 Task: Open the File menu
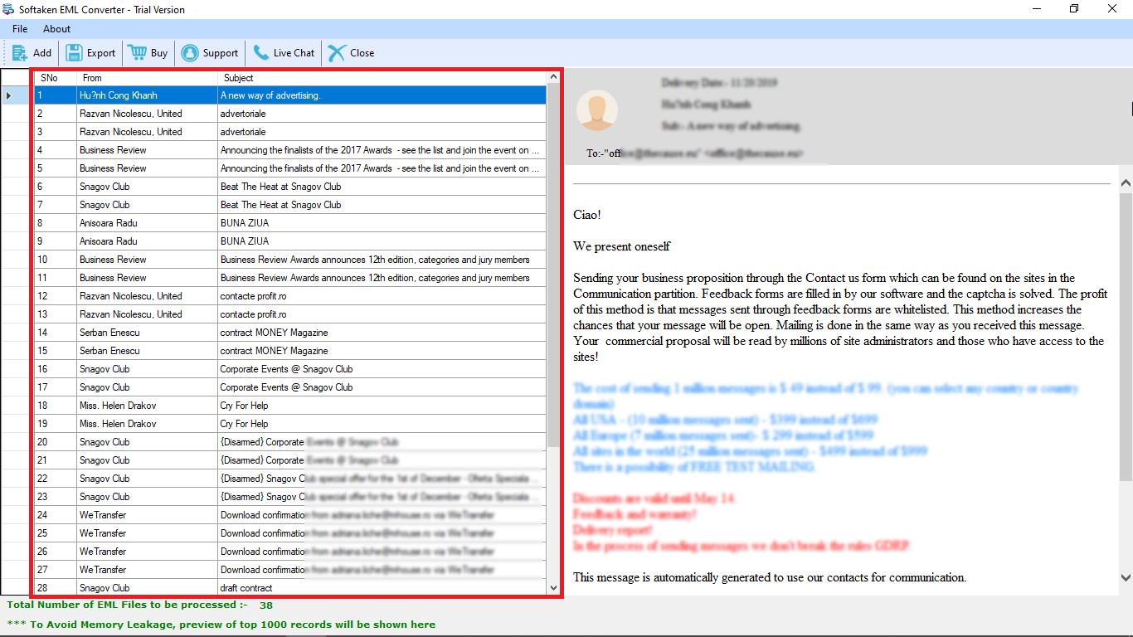click(x=20, y=29)
